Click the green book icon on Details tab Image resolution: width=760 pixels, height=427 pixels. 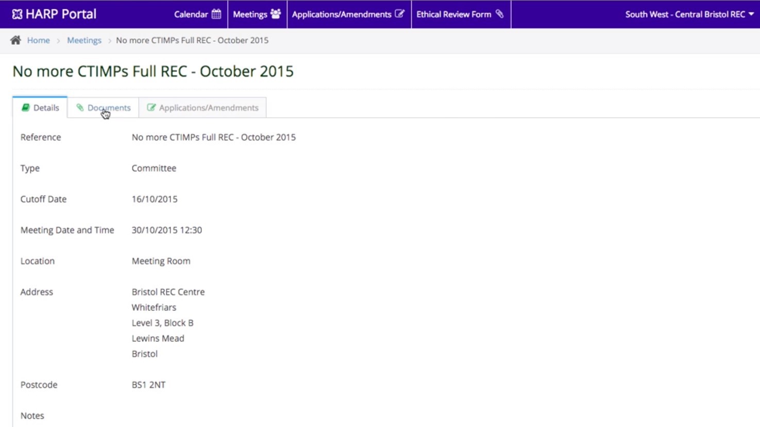(x=25, y=107)
